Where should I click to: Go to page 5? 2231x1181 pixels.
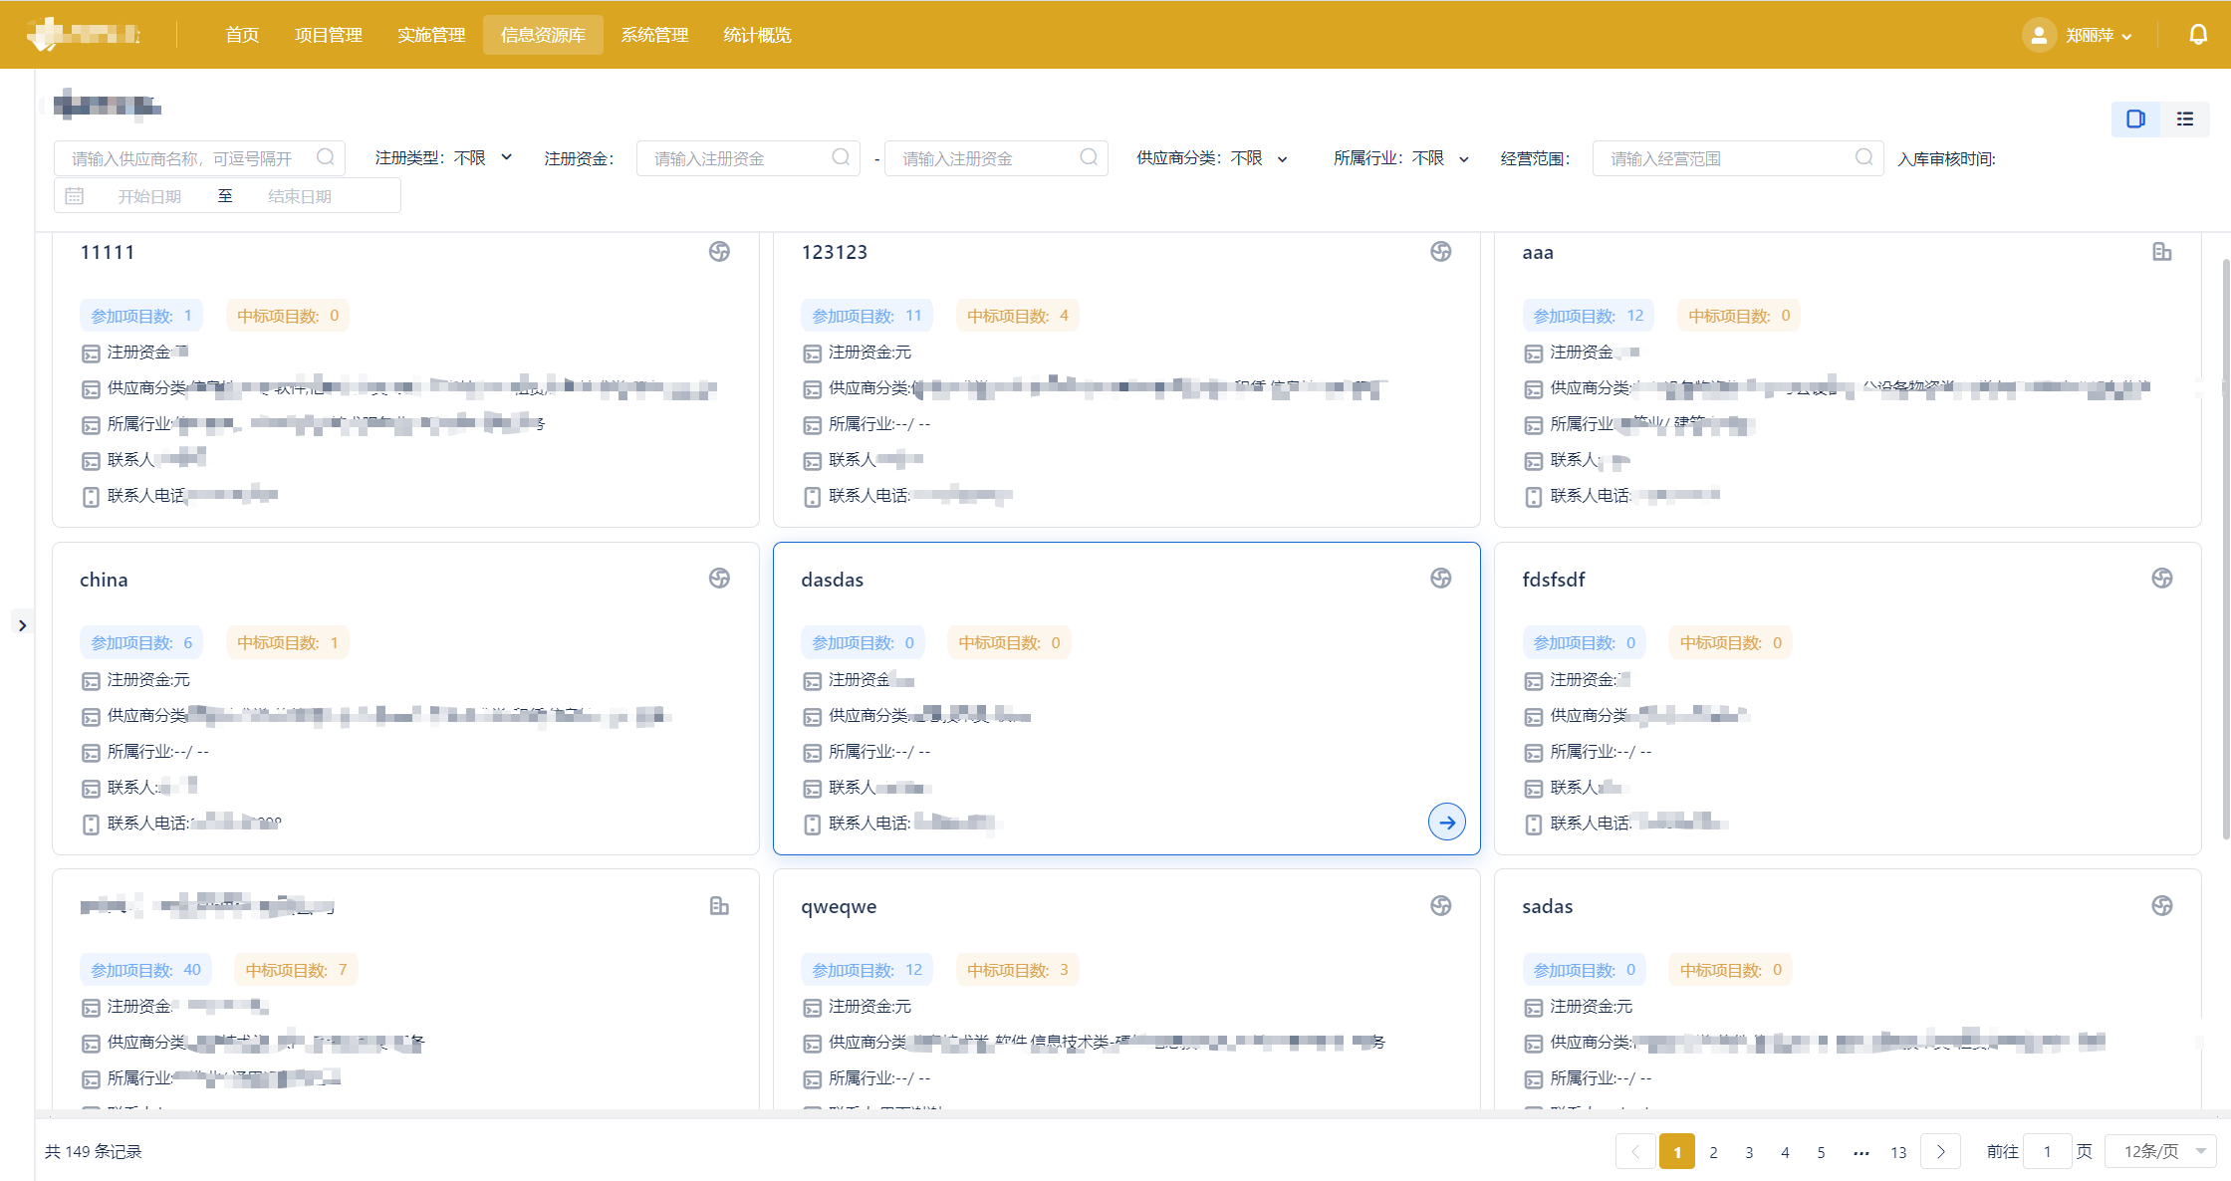tap(1821, 1152)
